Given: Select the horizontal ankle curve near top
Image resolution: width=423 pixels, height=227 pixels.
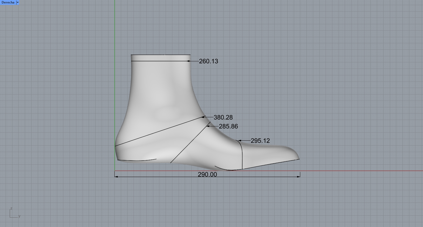Looking at the screenshot, I should click(159, 61).
